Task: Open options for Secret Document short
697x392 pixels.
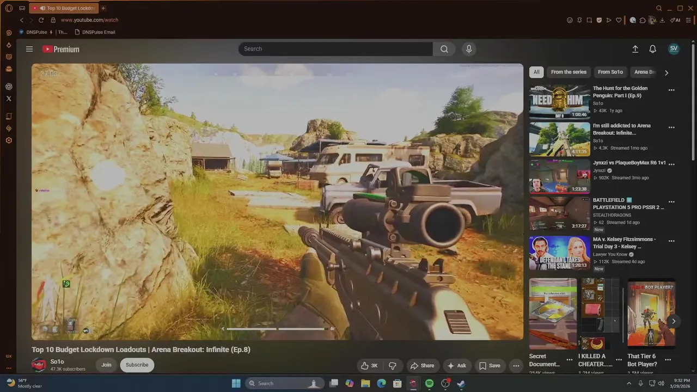Action: point(570,360)
